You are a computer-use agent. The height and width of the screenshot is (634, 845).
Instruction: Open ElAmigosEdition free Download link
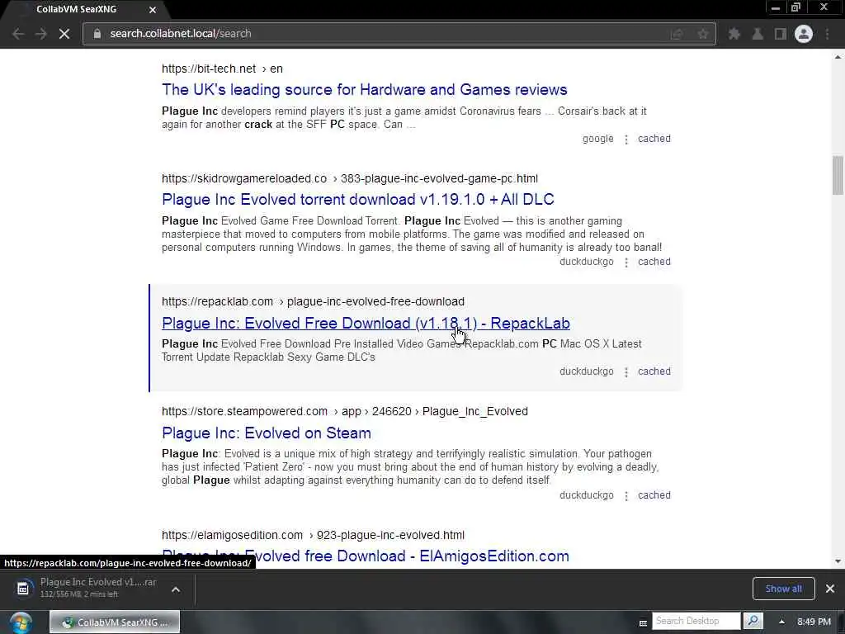click(366, 556)
